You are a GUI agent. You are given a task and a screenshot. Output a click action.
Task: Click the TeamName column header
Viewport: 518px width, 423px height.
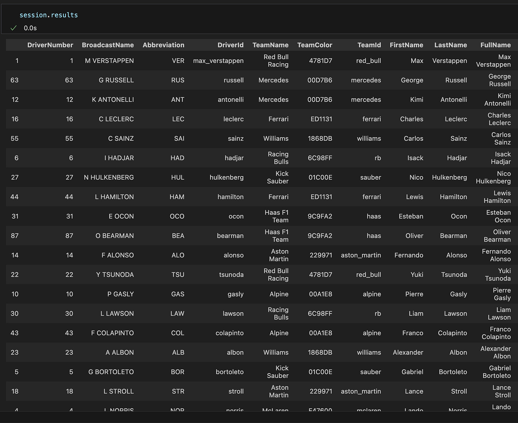270,45
